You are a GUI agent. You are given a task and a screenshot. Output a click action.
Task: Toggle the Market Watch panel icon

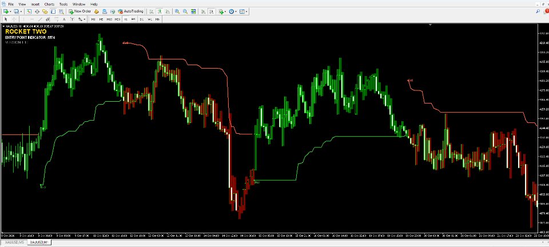(29, 11)
